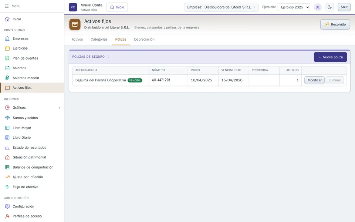
Task: Click the Empresas building icon
Action: click(x=7, y=38)
